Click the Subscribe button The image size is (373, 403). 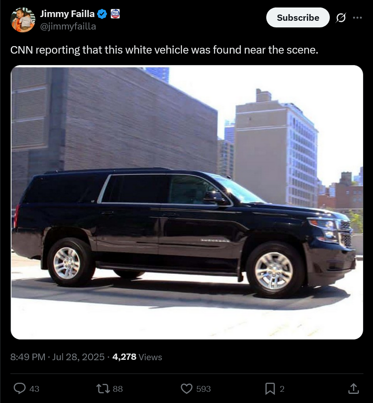coord(298,17)
